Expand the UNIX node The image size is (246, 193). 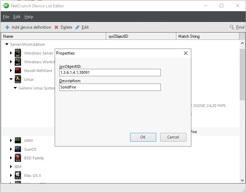pyautogui.click(x=11, y=141)
